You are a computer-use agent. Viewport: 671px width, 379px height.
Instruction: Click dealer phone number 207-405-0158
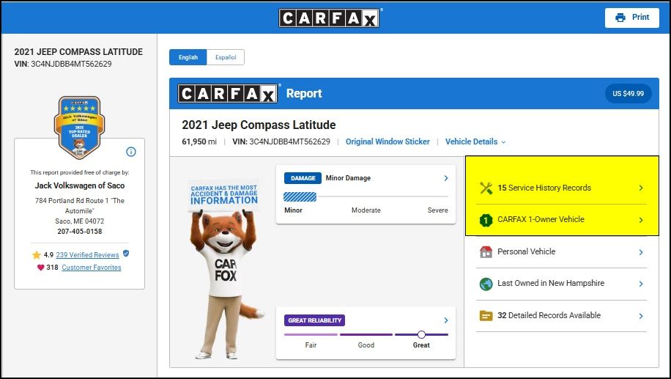[80, 231]
